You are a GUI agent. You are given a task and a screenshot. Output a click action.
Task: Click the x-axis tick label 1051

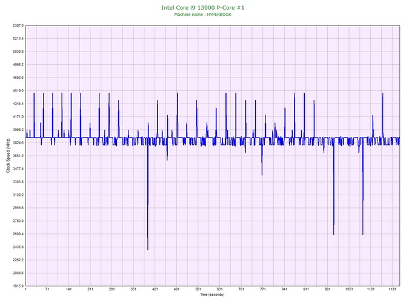point(349,289)
